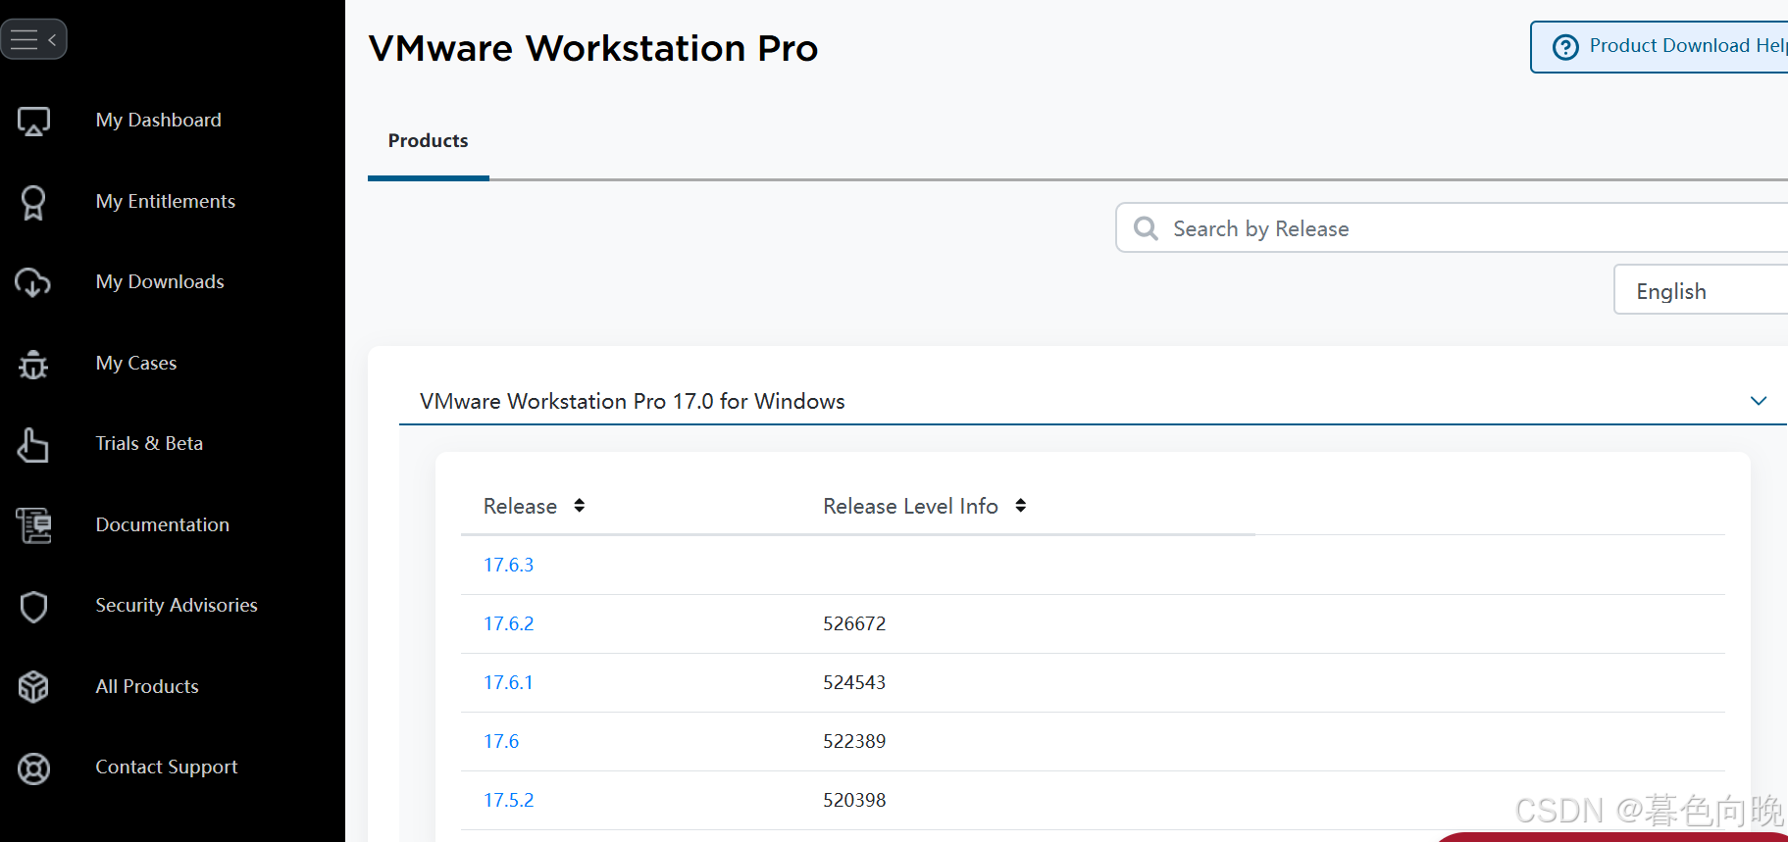
Task: Select build number 524543
Action: point(854,682)
